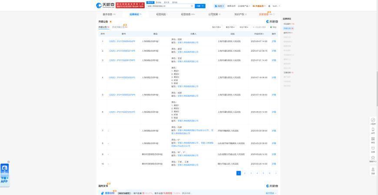This screenshot has height=195, width=378.
Task: Click the red promotional banner beside the logo
Action: click(x=130, y=5)
